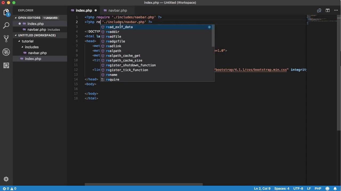Open the Search view in activity bar
The image size is (341, 191).
click(x=6, y=25)
